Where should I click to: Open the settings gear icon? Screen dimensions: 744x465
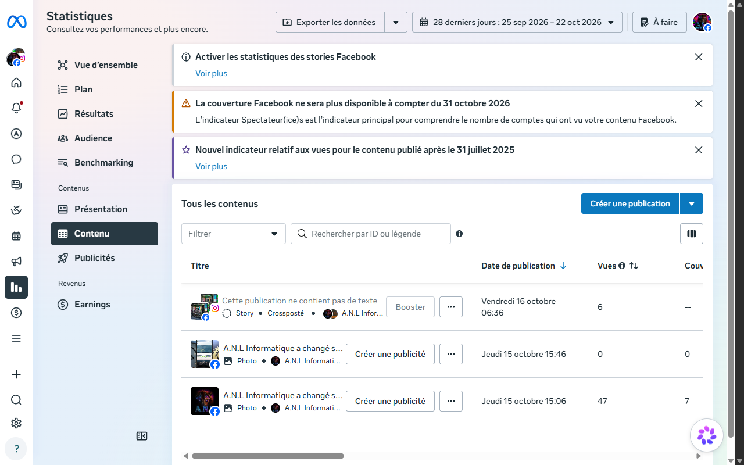pos(16,423)
